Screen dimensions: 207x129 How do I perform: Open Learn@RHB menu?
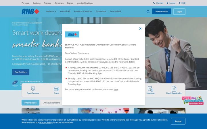[x=115, y=11]
